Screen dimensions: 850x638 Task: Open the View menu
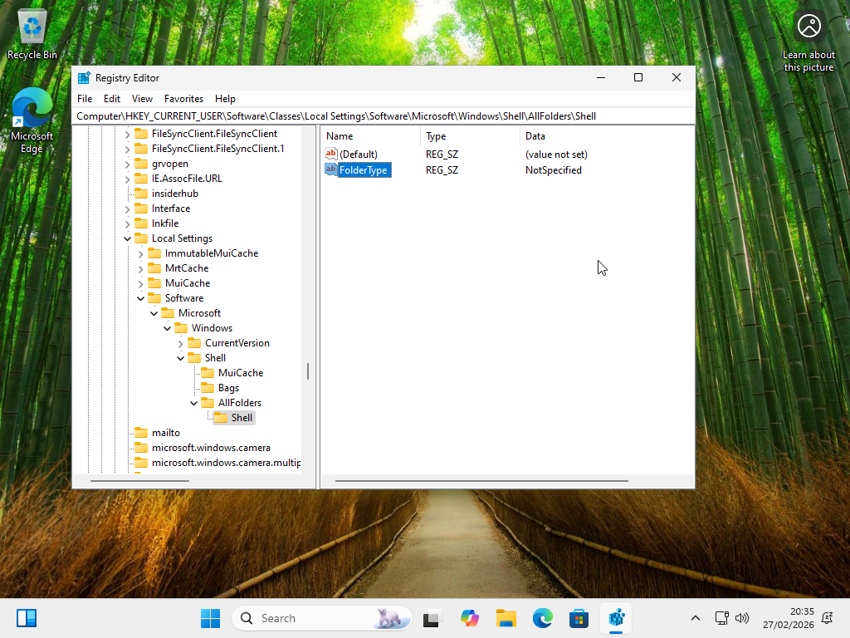pos(142,99)
